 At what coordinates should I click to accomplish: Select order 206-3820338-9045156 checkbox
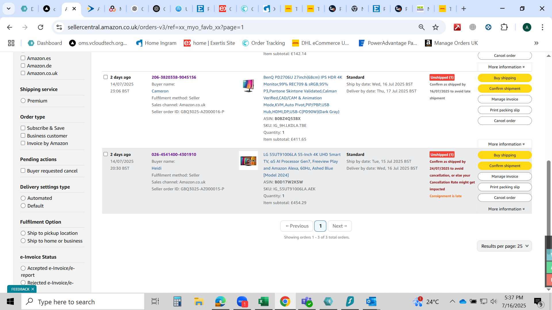pyautogui.click(x=106, y=77)
